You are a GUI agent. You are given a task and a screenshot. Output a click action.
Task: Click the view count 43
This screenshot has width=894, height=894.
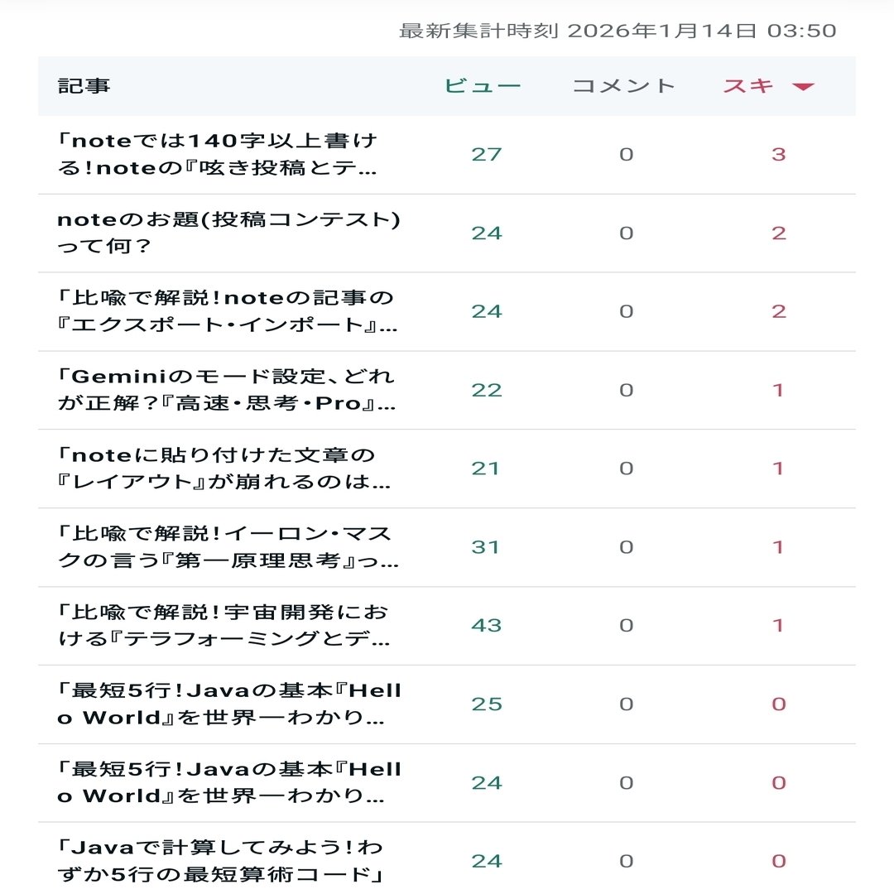[487, 626]
